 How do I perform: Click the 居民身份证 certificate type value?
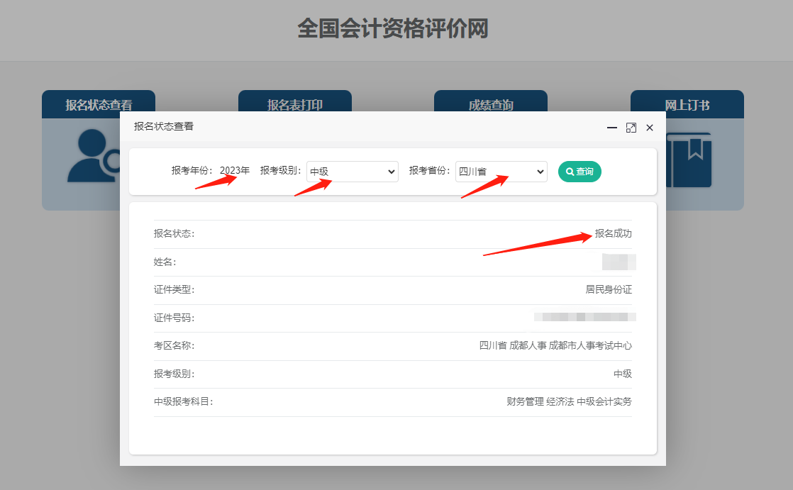click(608, 289)
